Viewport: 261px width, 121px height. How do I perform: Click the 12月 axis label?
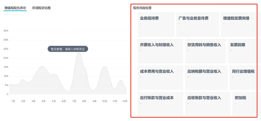[x=125, y=101]
